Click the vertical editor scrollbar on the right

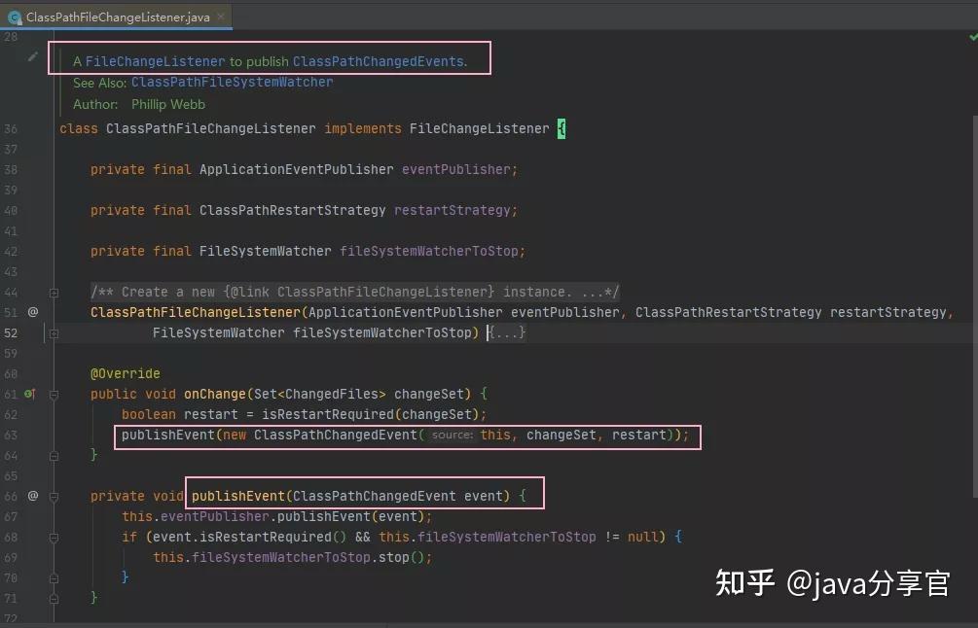point(974,305)
